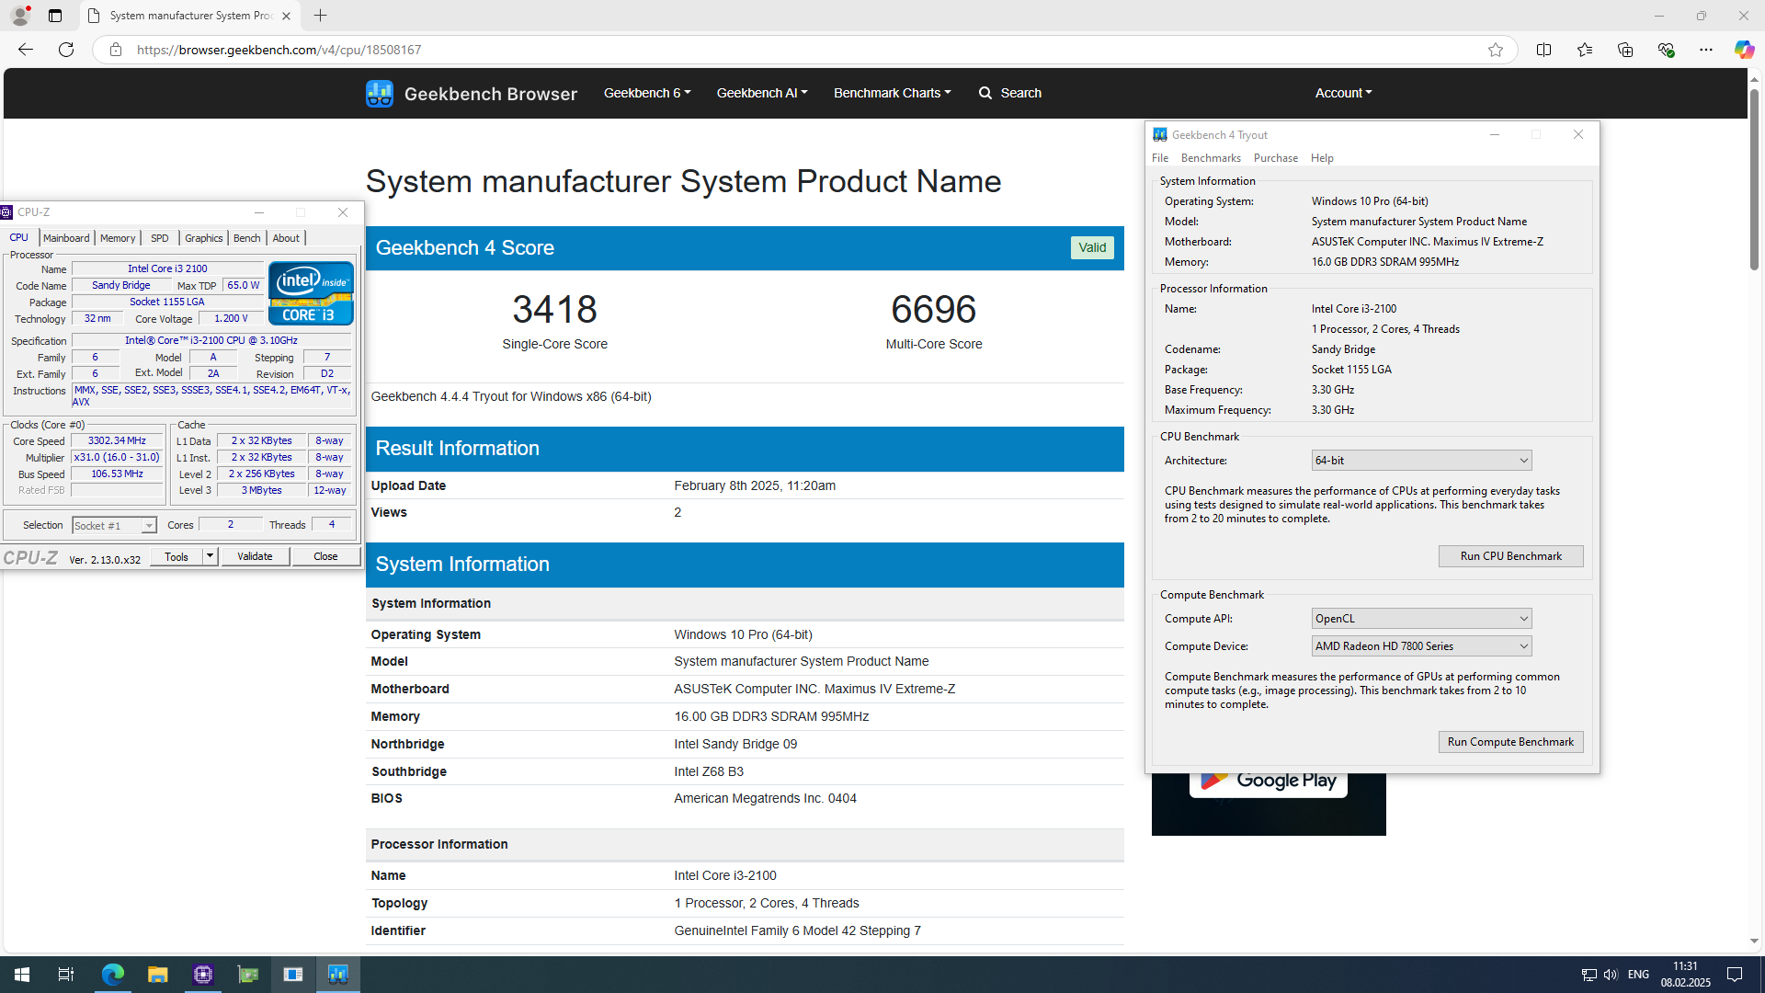Switch to the Bench tab in CPU-Z
Screen dimensions: 1765x993
click(246, 238)
